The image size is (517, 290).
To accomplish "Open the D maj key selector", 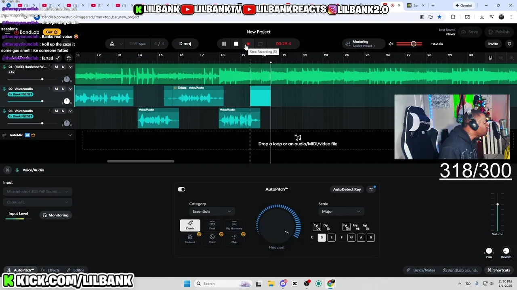I will (x=185, y=43).
